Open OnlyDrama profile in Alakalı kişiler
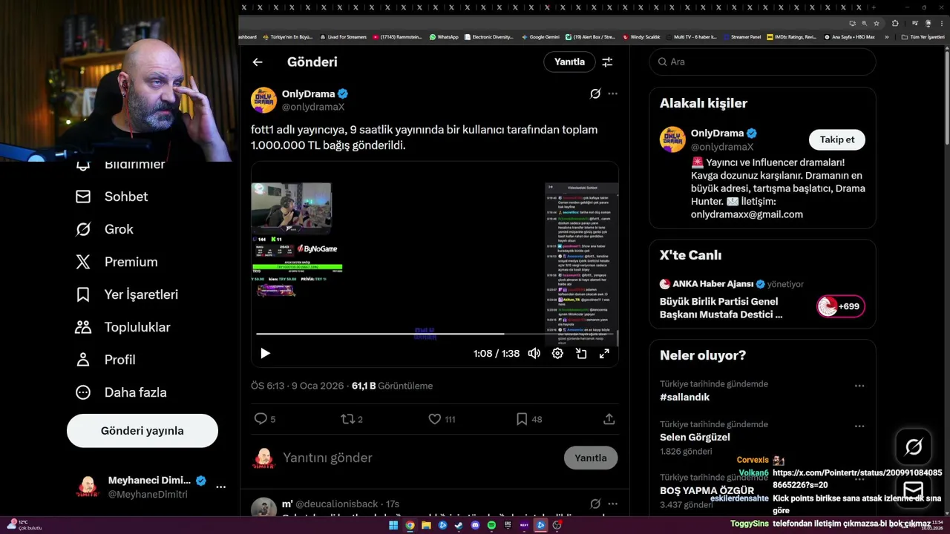950x534 pixels. coord(717,133)
